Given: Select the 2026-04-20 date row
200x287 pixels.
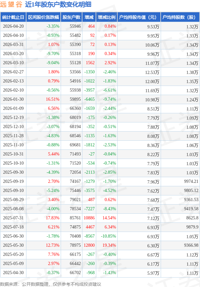Looking at the screenshot, I should point(13,26).
